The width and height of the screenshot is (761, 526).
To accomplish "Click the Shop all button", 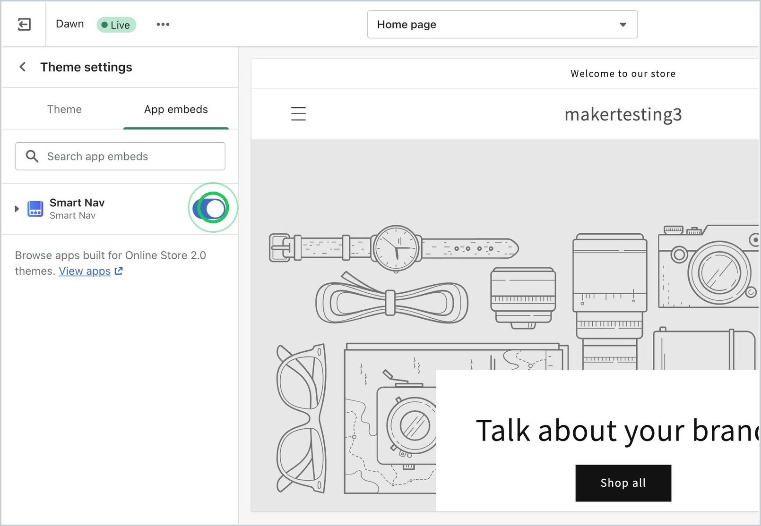I will point(623,483).
